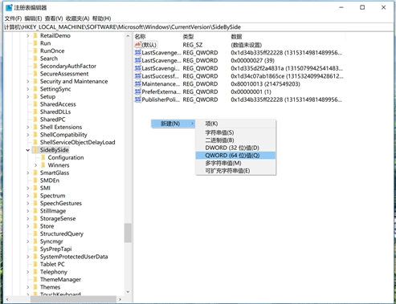396x304 pixels.
Task: Expand the RetailDemo key
Action: [x=28, y=35]
